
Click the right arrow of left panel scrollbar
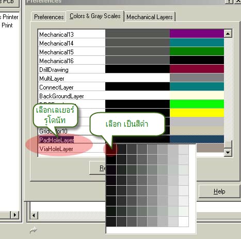pos(15,215)
